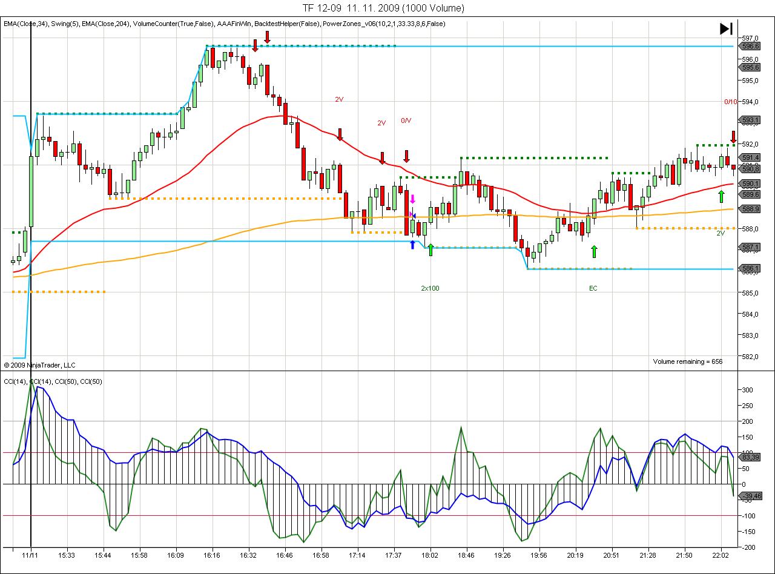The width and height of the screenshot is (775, 574).
Task: Click the 18:46 time axis label
Action: tap(467, 555)
